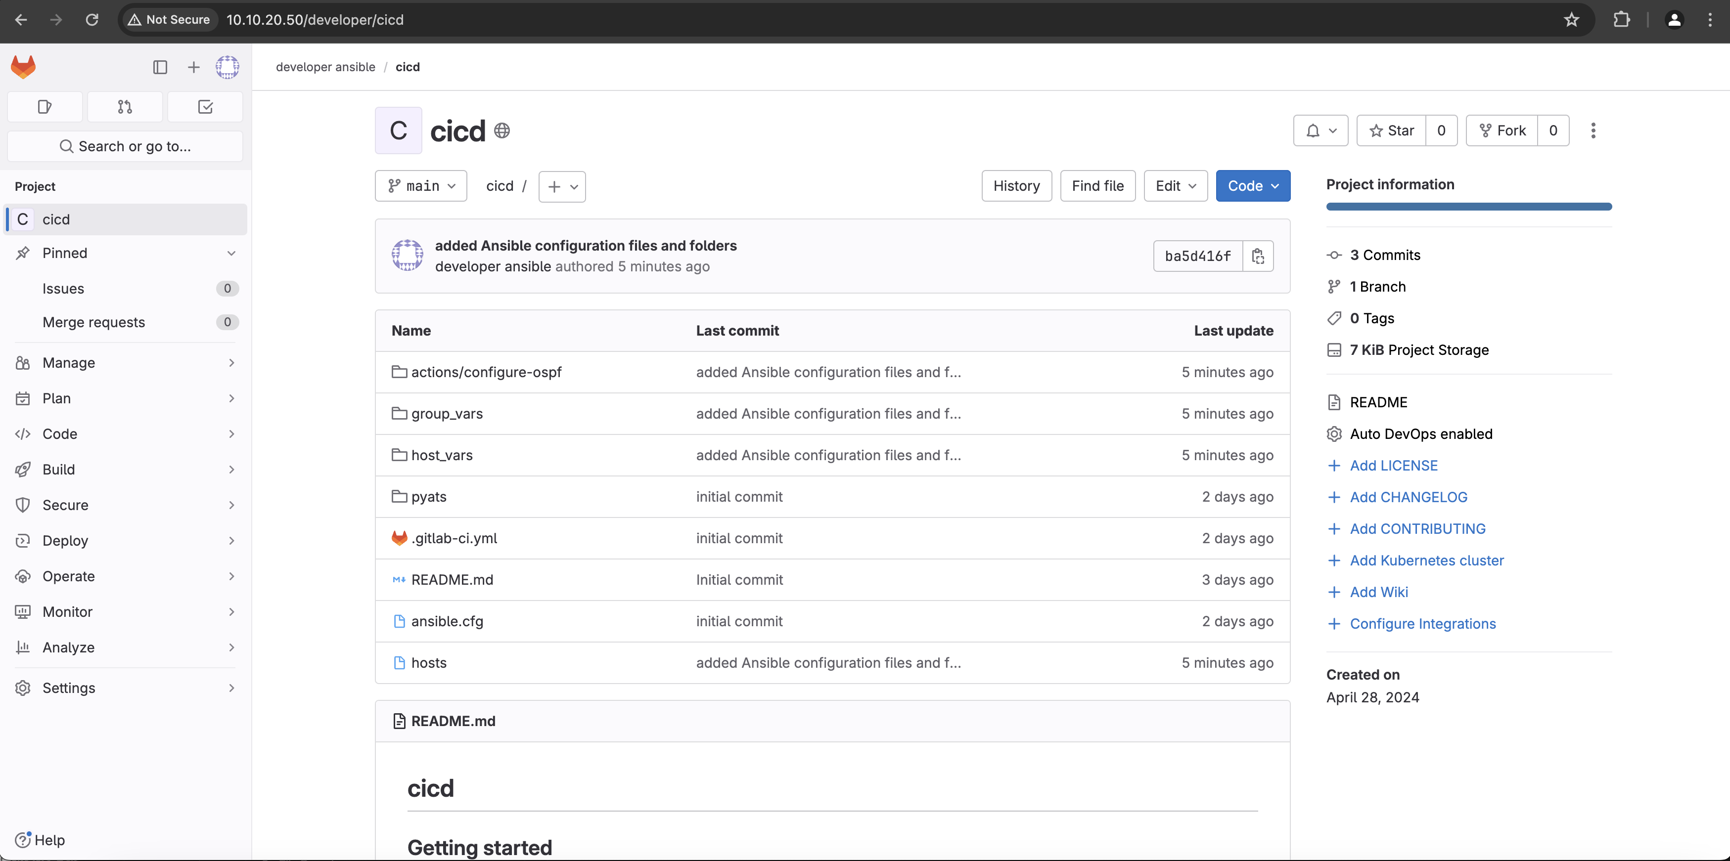Open the main branch selector dropdown
The image size is (1730, 861).
[421, 186]
